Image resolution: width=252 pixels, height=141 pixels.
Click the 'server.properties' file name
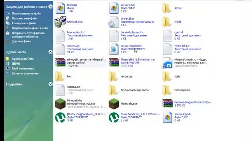pyautogui.click(x=131, y=46)
